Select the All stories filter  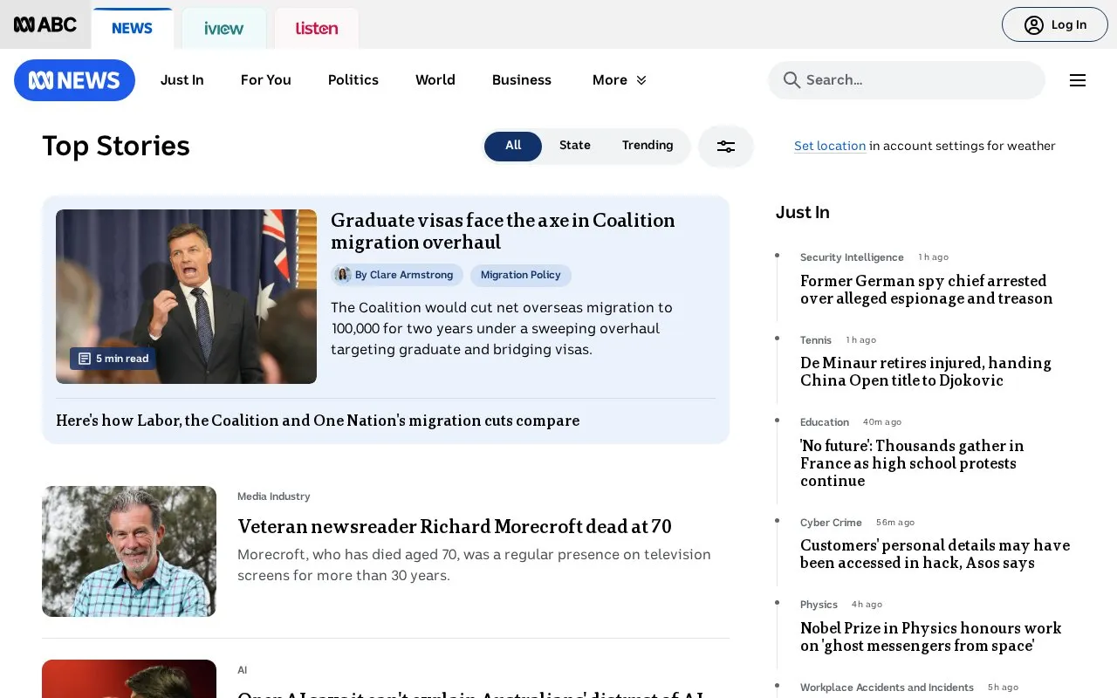[513, 146]
